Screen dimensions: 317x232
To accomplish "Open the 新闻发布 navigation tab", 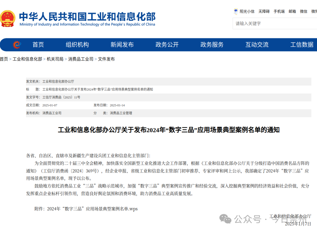I will point(122,45).
